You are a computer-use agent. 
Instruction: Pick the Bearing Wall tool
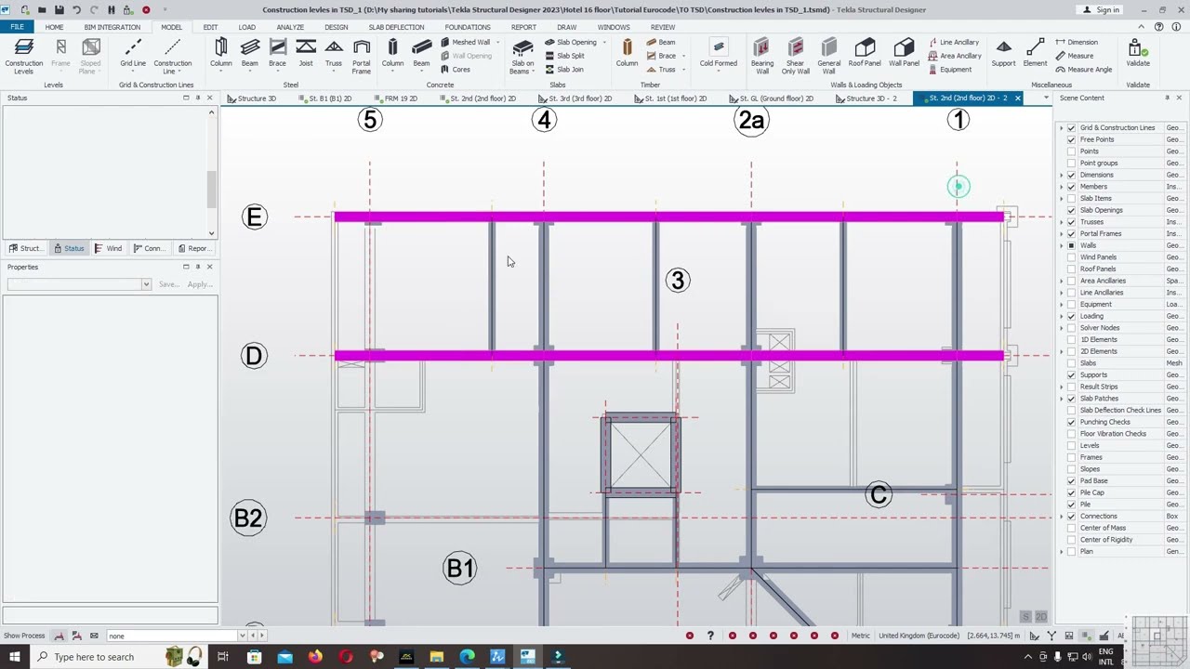pyautogui.click(x=762, y=57)
